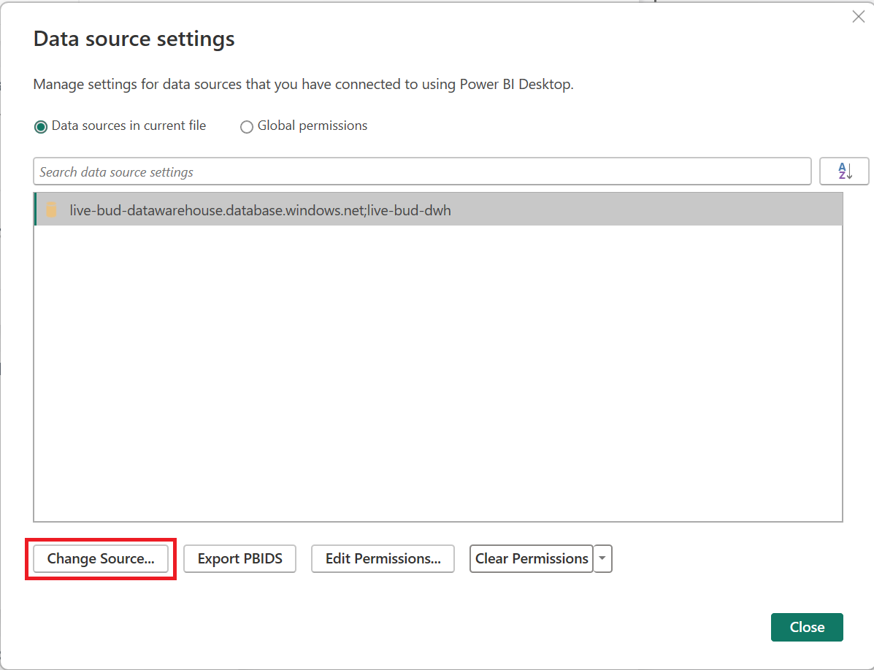
Task: Click the database icon of the live-bud-datawarehouse entry
Action: [51, 210]
